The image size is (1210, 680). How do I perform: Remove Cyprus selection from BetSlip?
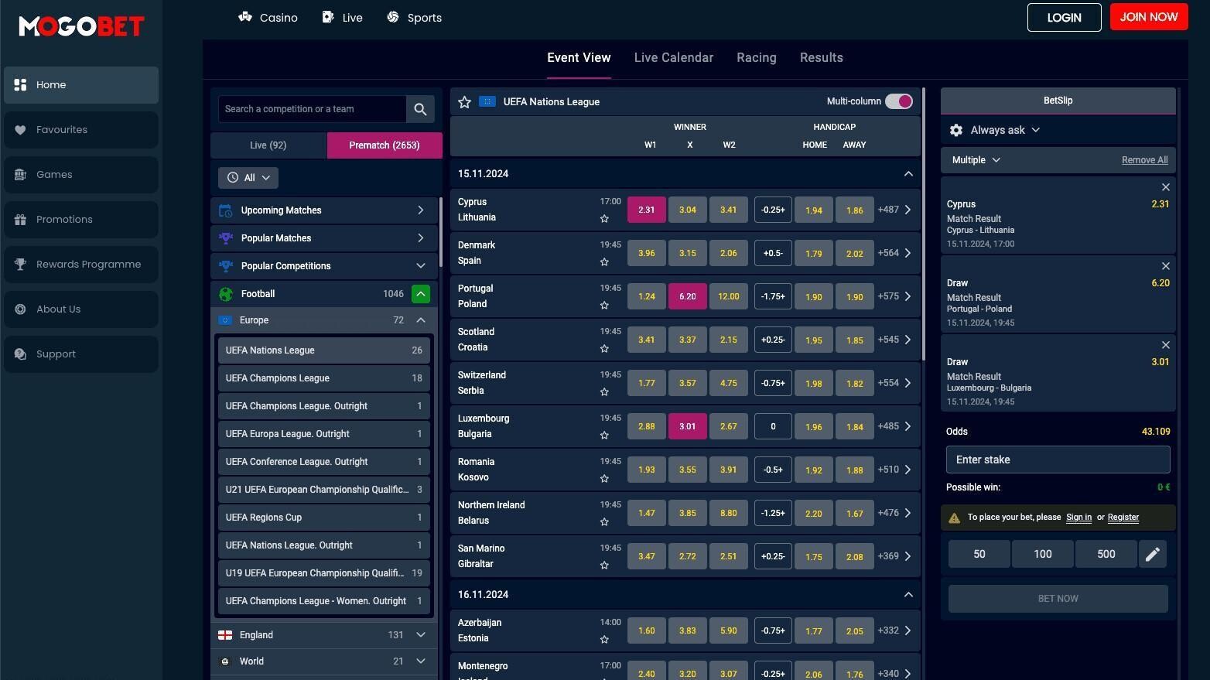coord(1165,187)
